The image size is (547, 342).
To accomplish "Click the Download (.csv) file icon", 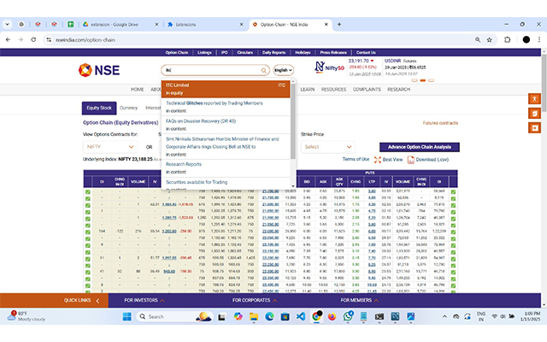I will [x=410, y=160].
